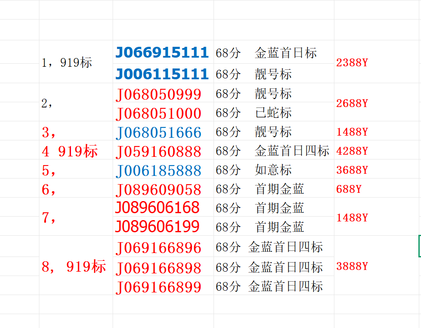Click the J068051000 serial number cell

[x=159, y=114]
